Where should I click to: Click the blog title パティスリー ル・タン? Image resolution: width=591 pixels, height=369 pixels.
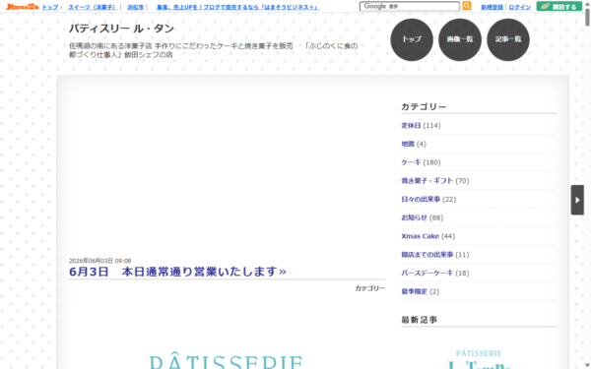click(121, 29)
